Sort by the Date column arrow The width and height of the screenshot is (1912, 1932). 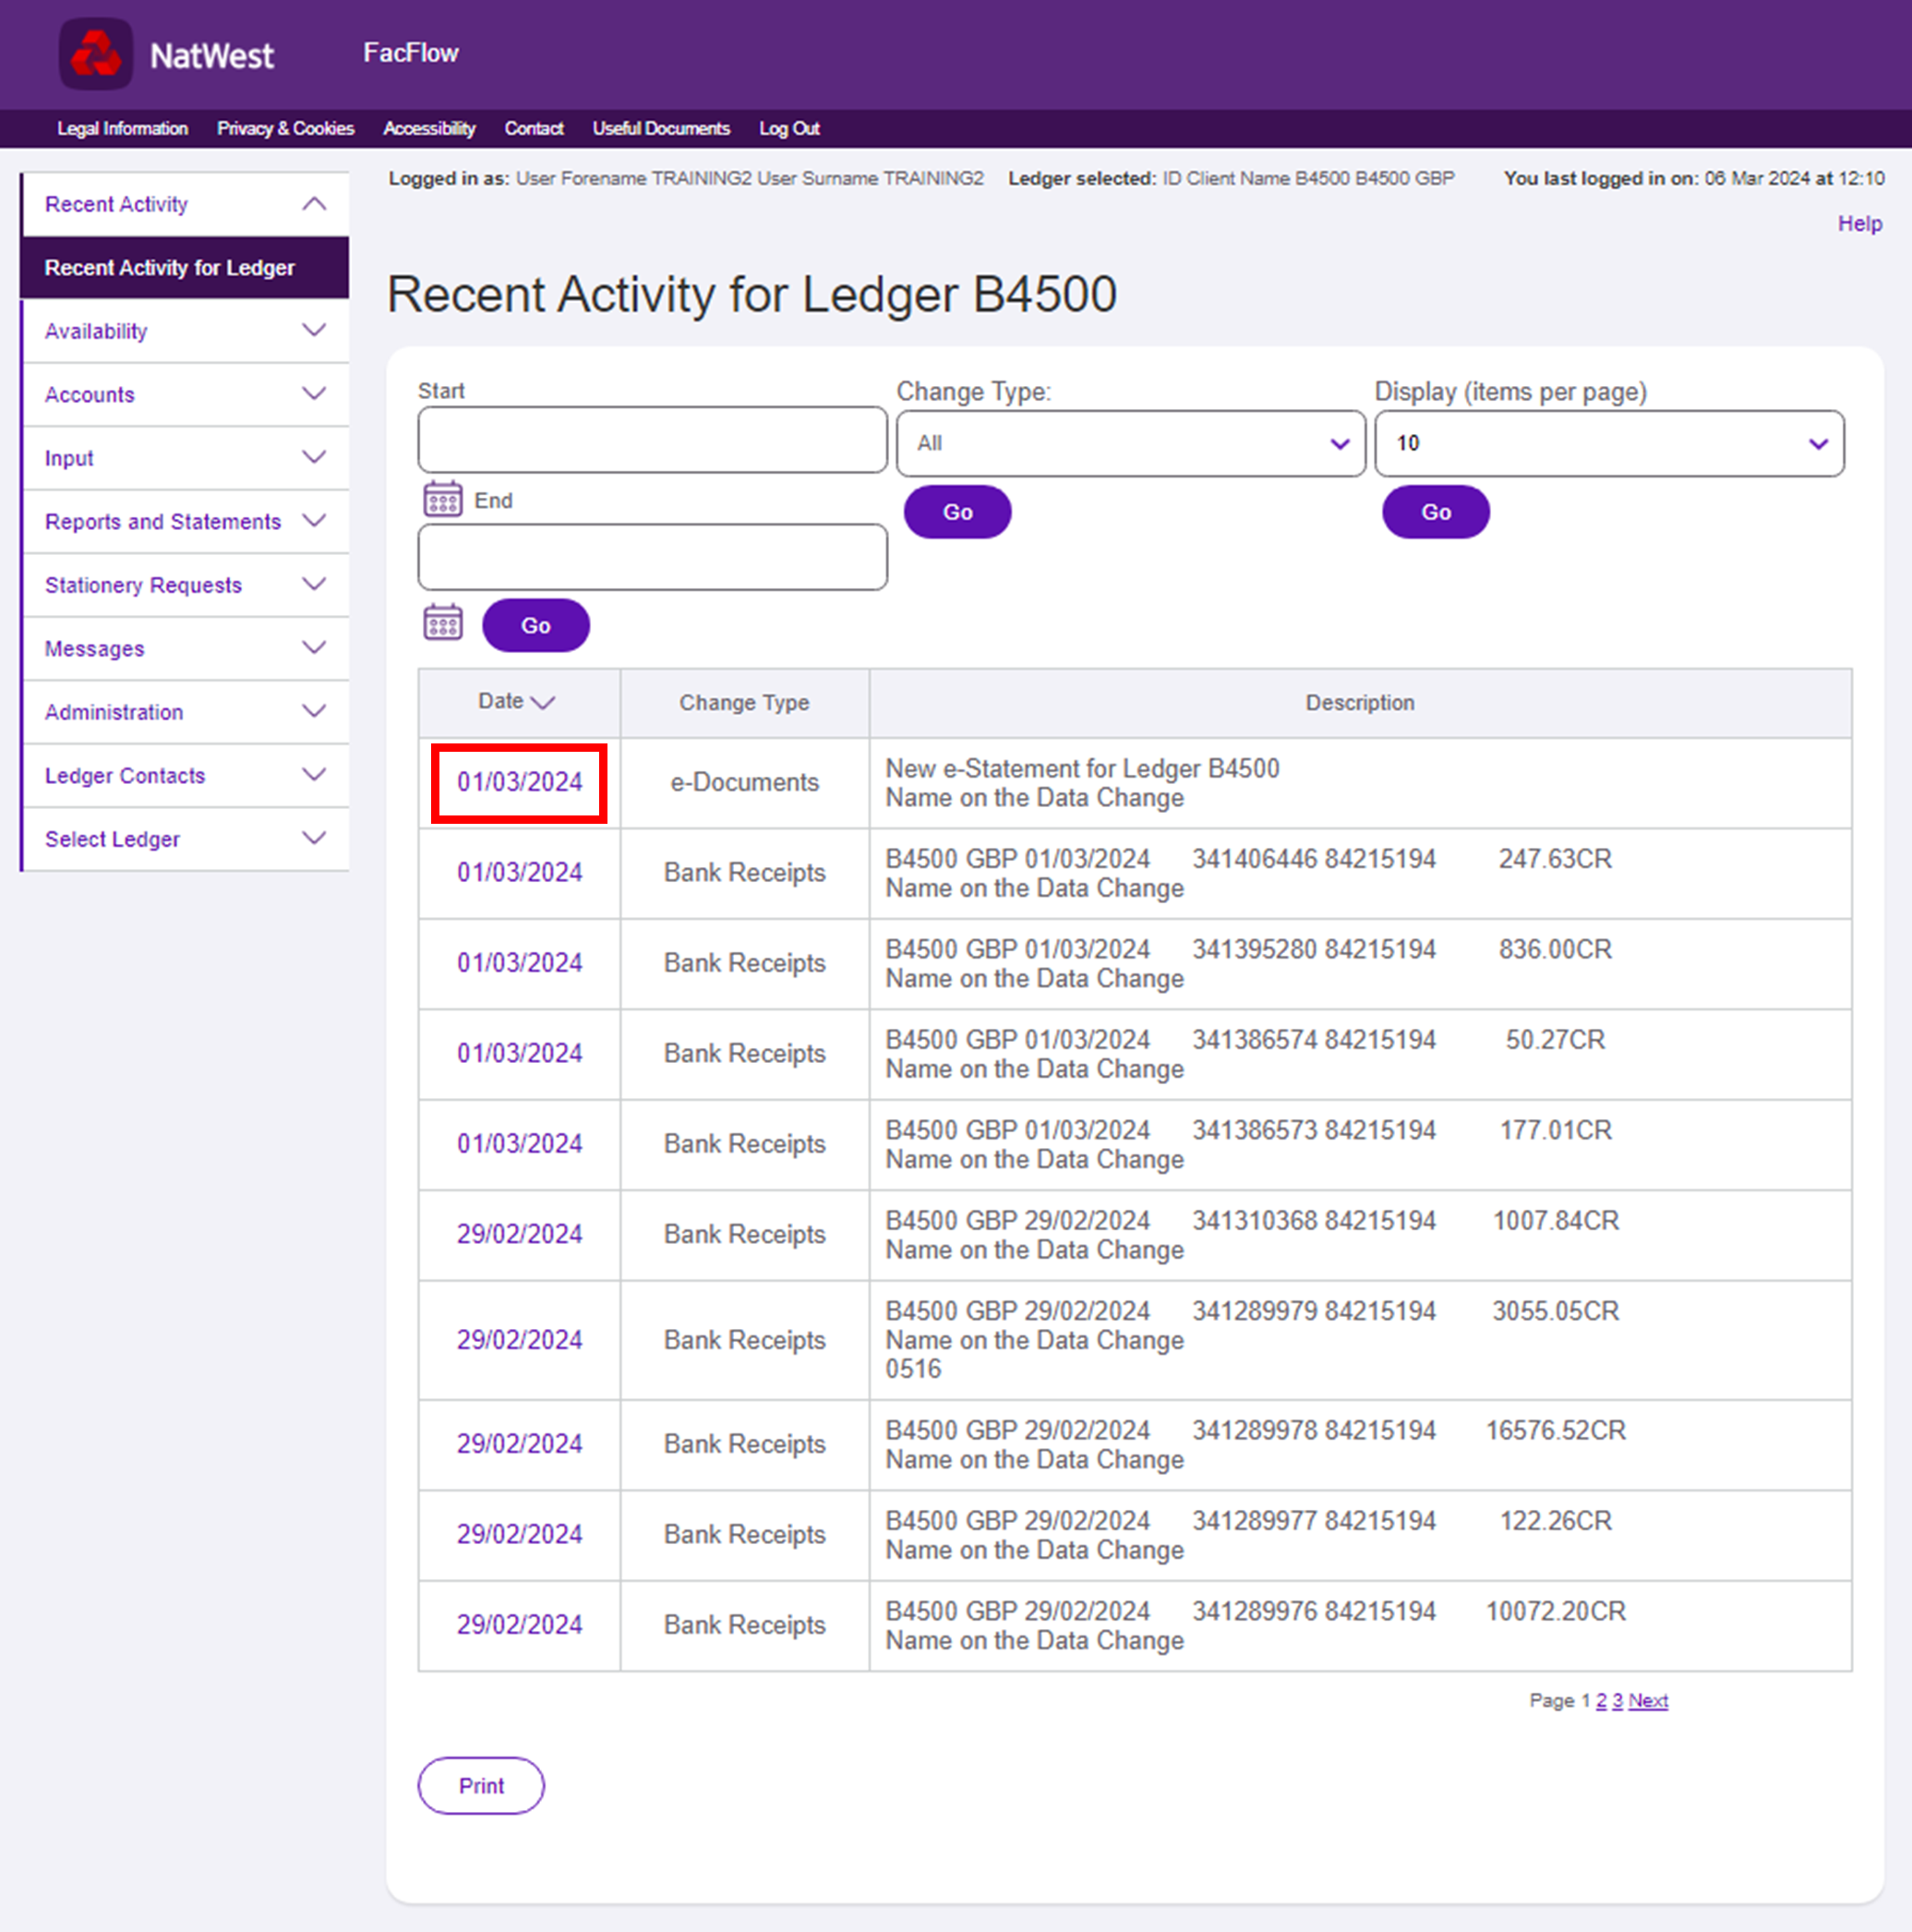click(x=543, y=702)
